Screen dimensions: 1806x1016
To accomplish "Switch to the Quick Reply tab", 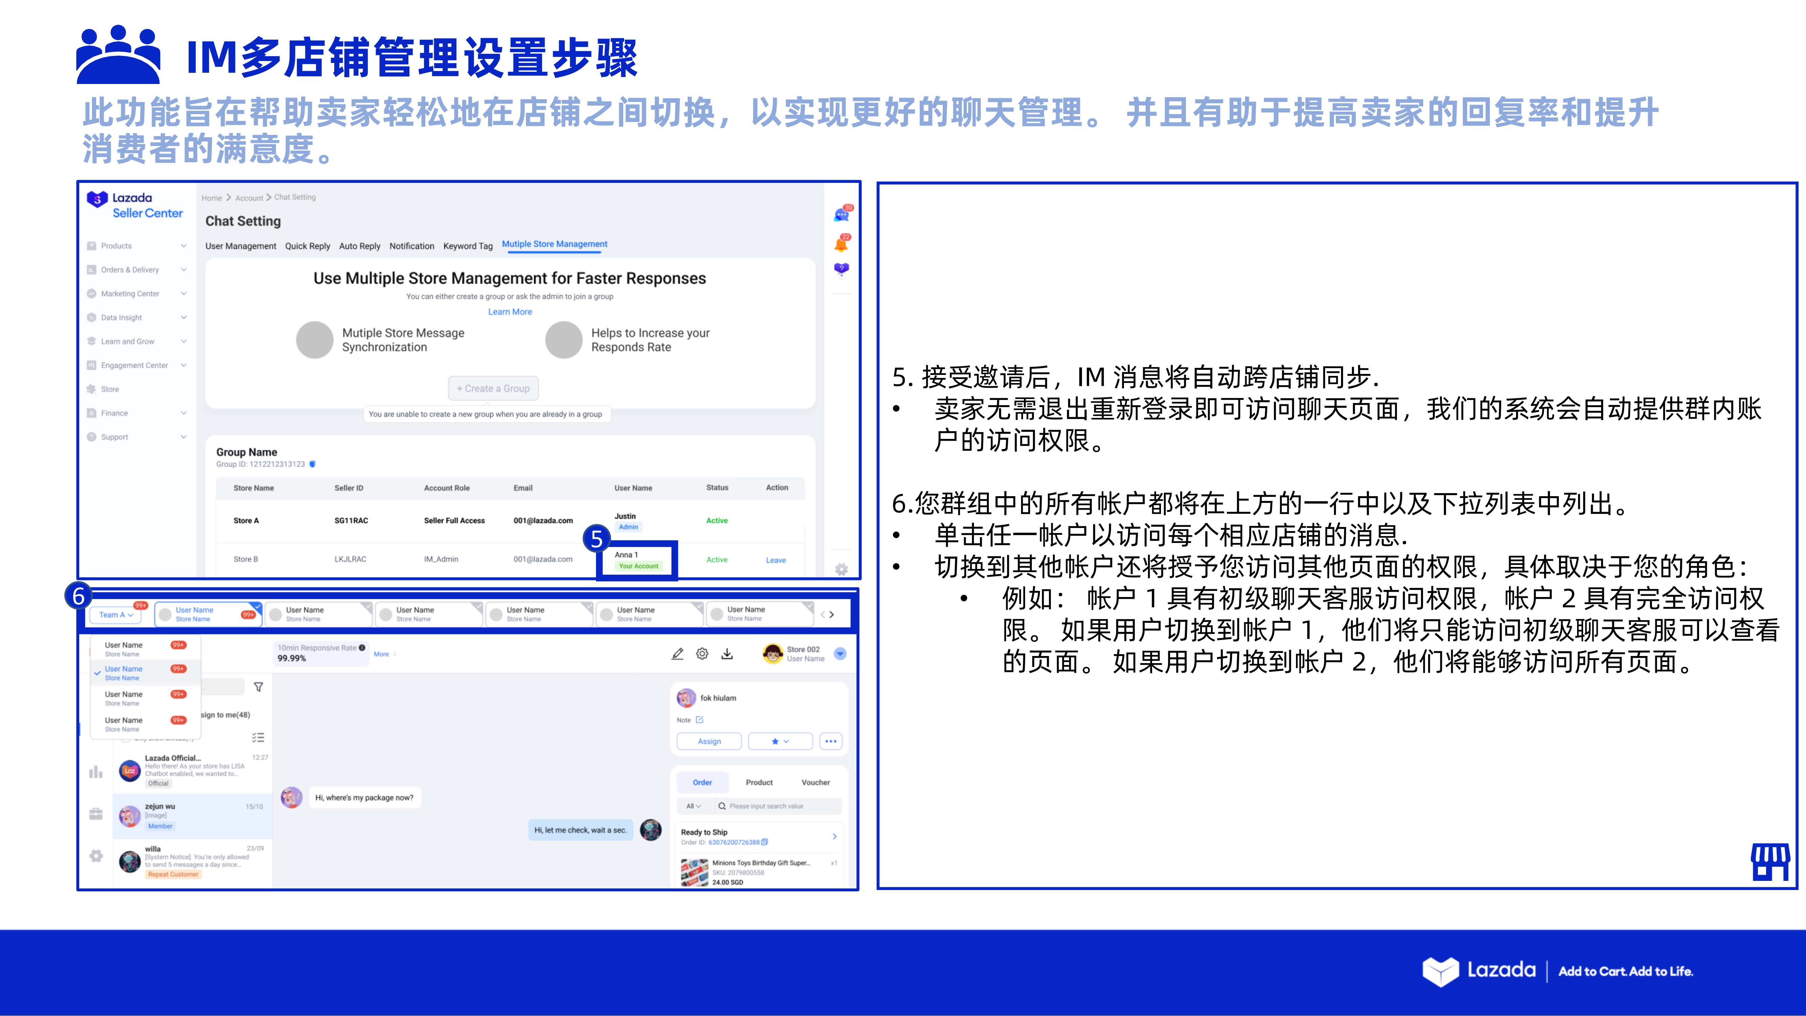I will tap(307, 246).
